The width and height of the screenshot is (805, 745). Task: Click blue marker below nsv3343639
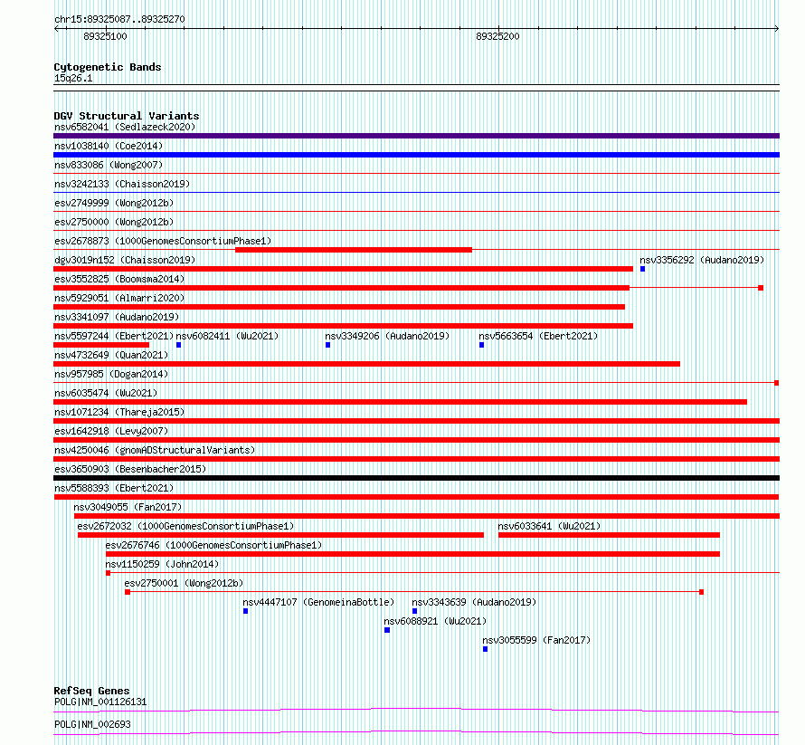click(415, 611)
